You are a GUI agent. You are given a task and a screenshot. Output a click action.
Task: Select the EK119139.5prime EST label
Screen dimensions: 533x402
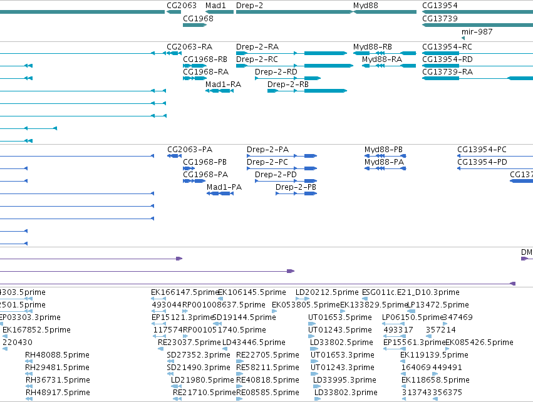pyautogui.click(x=434, y=356)
